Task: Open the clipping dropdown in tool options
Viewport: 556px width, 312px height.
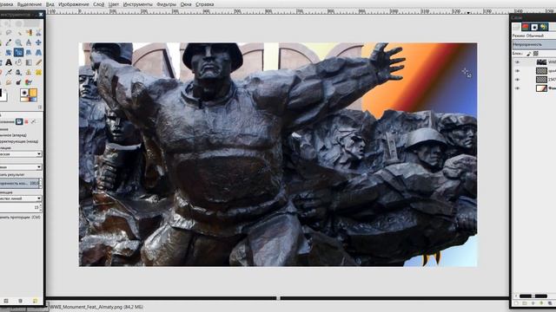Action: 21,167
